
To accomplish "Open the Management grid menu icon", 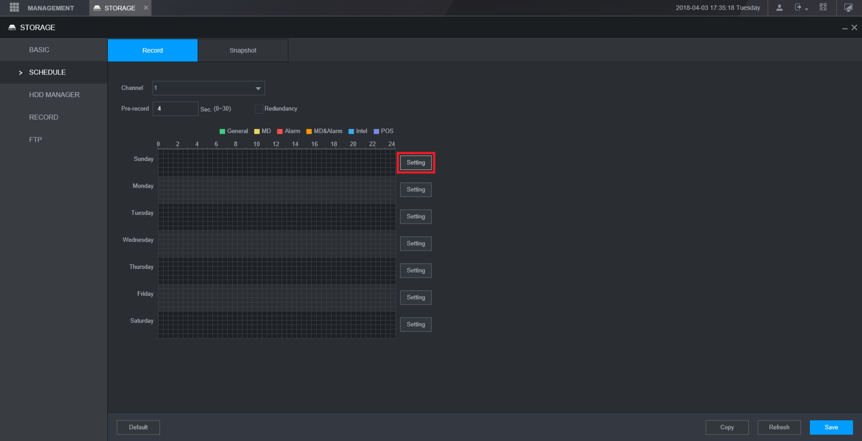I will (14, 8).
